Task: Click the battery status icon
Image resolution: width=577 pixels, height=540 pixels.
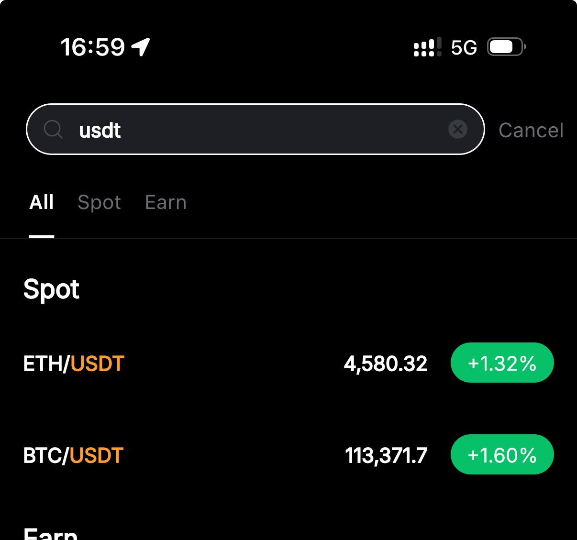Action: click(x=506, y=46)
